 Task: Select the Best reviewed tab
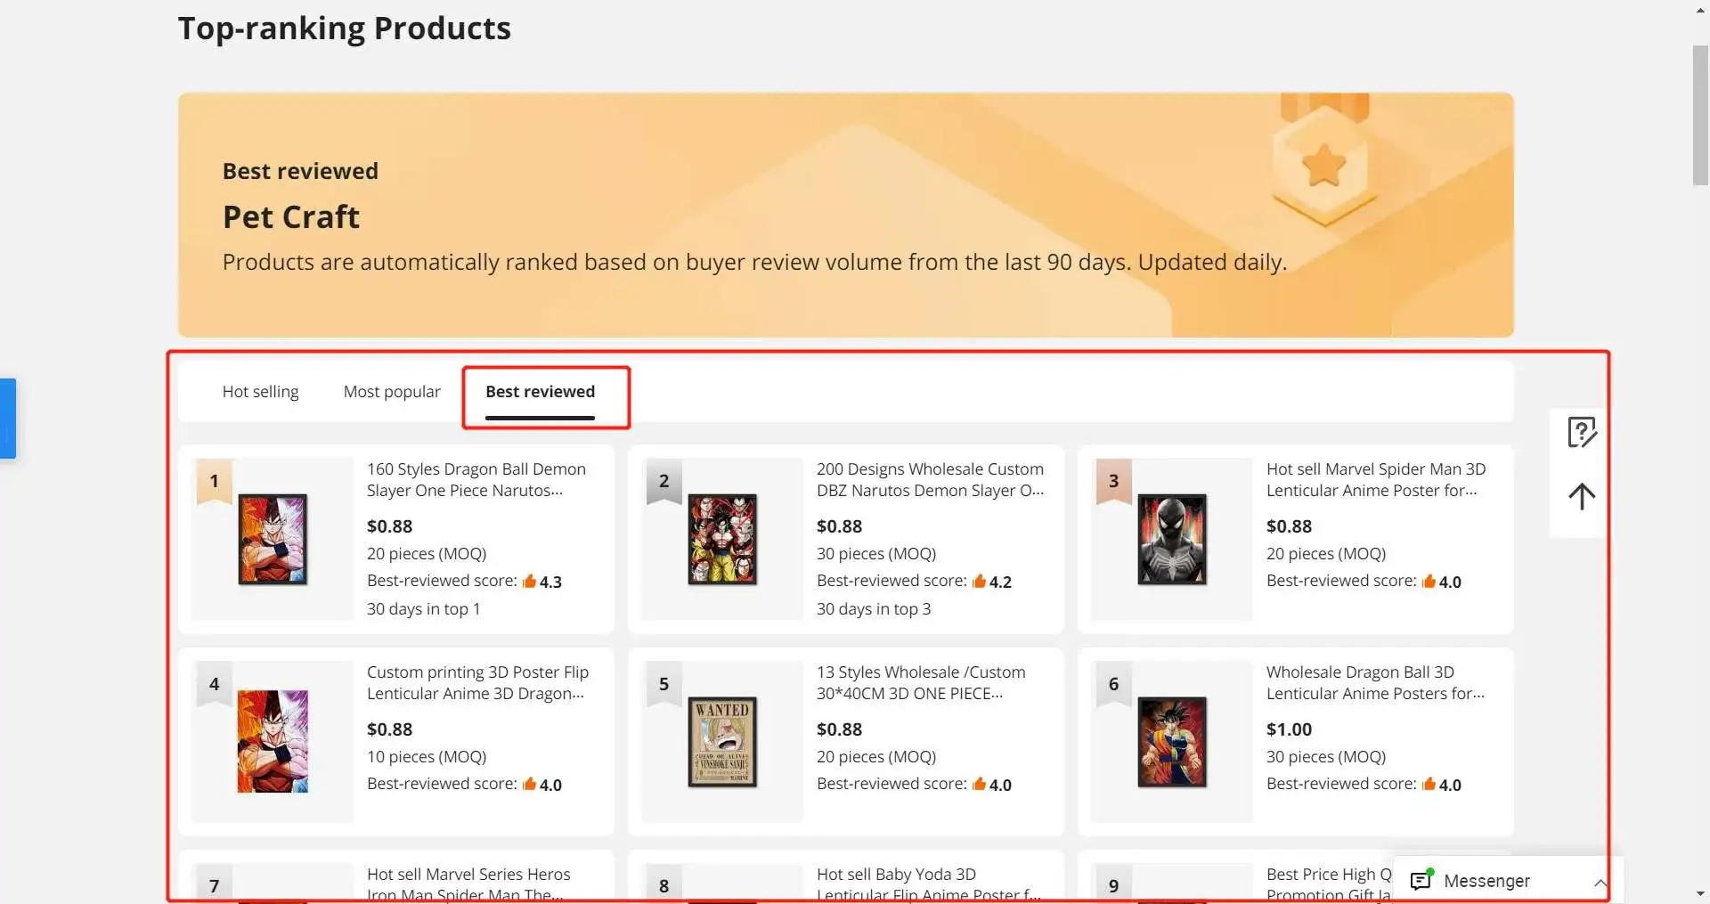point(540,392)
